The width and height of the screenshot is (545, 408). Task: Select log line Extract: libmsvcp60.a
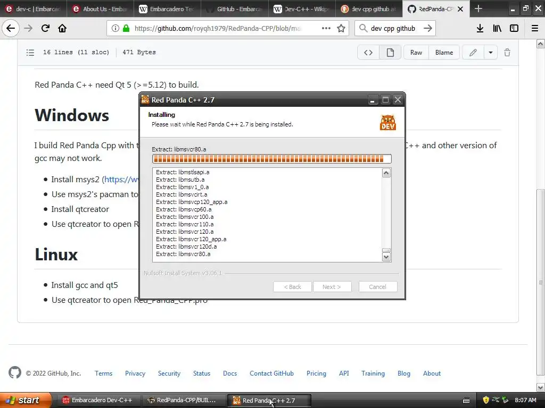click(x=184, y=209)
